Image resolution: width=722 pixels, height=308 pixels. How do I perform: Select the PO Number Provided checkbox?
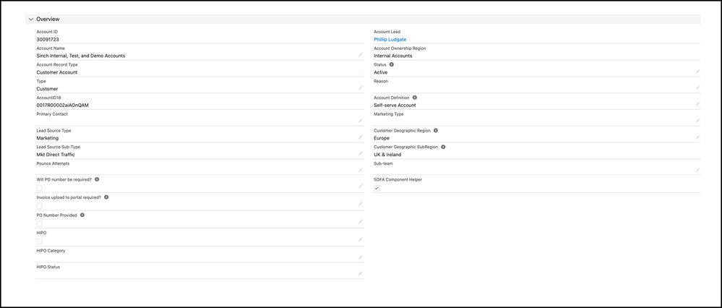[39, 223]
